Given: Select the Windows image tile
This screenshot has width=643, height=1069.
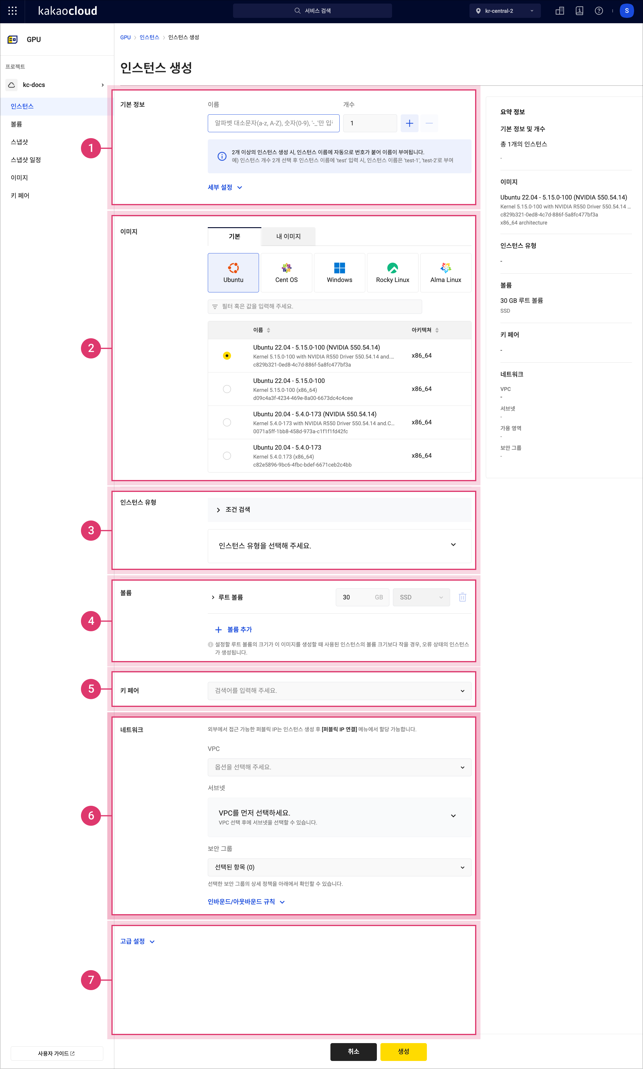Looking at the screenshot, I should 339,272.
